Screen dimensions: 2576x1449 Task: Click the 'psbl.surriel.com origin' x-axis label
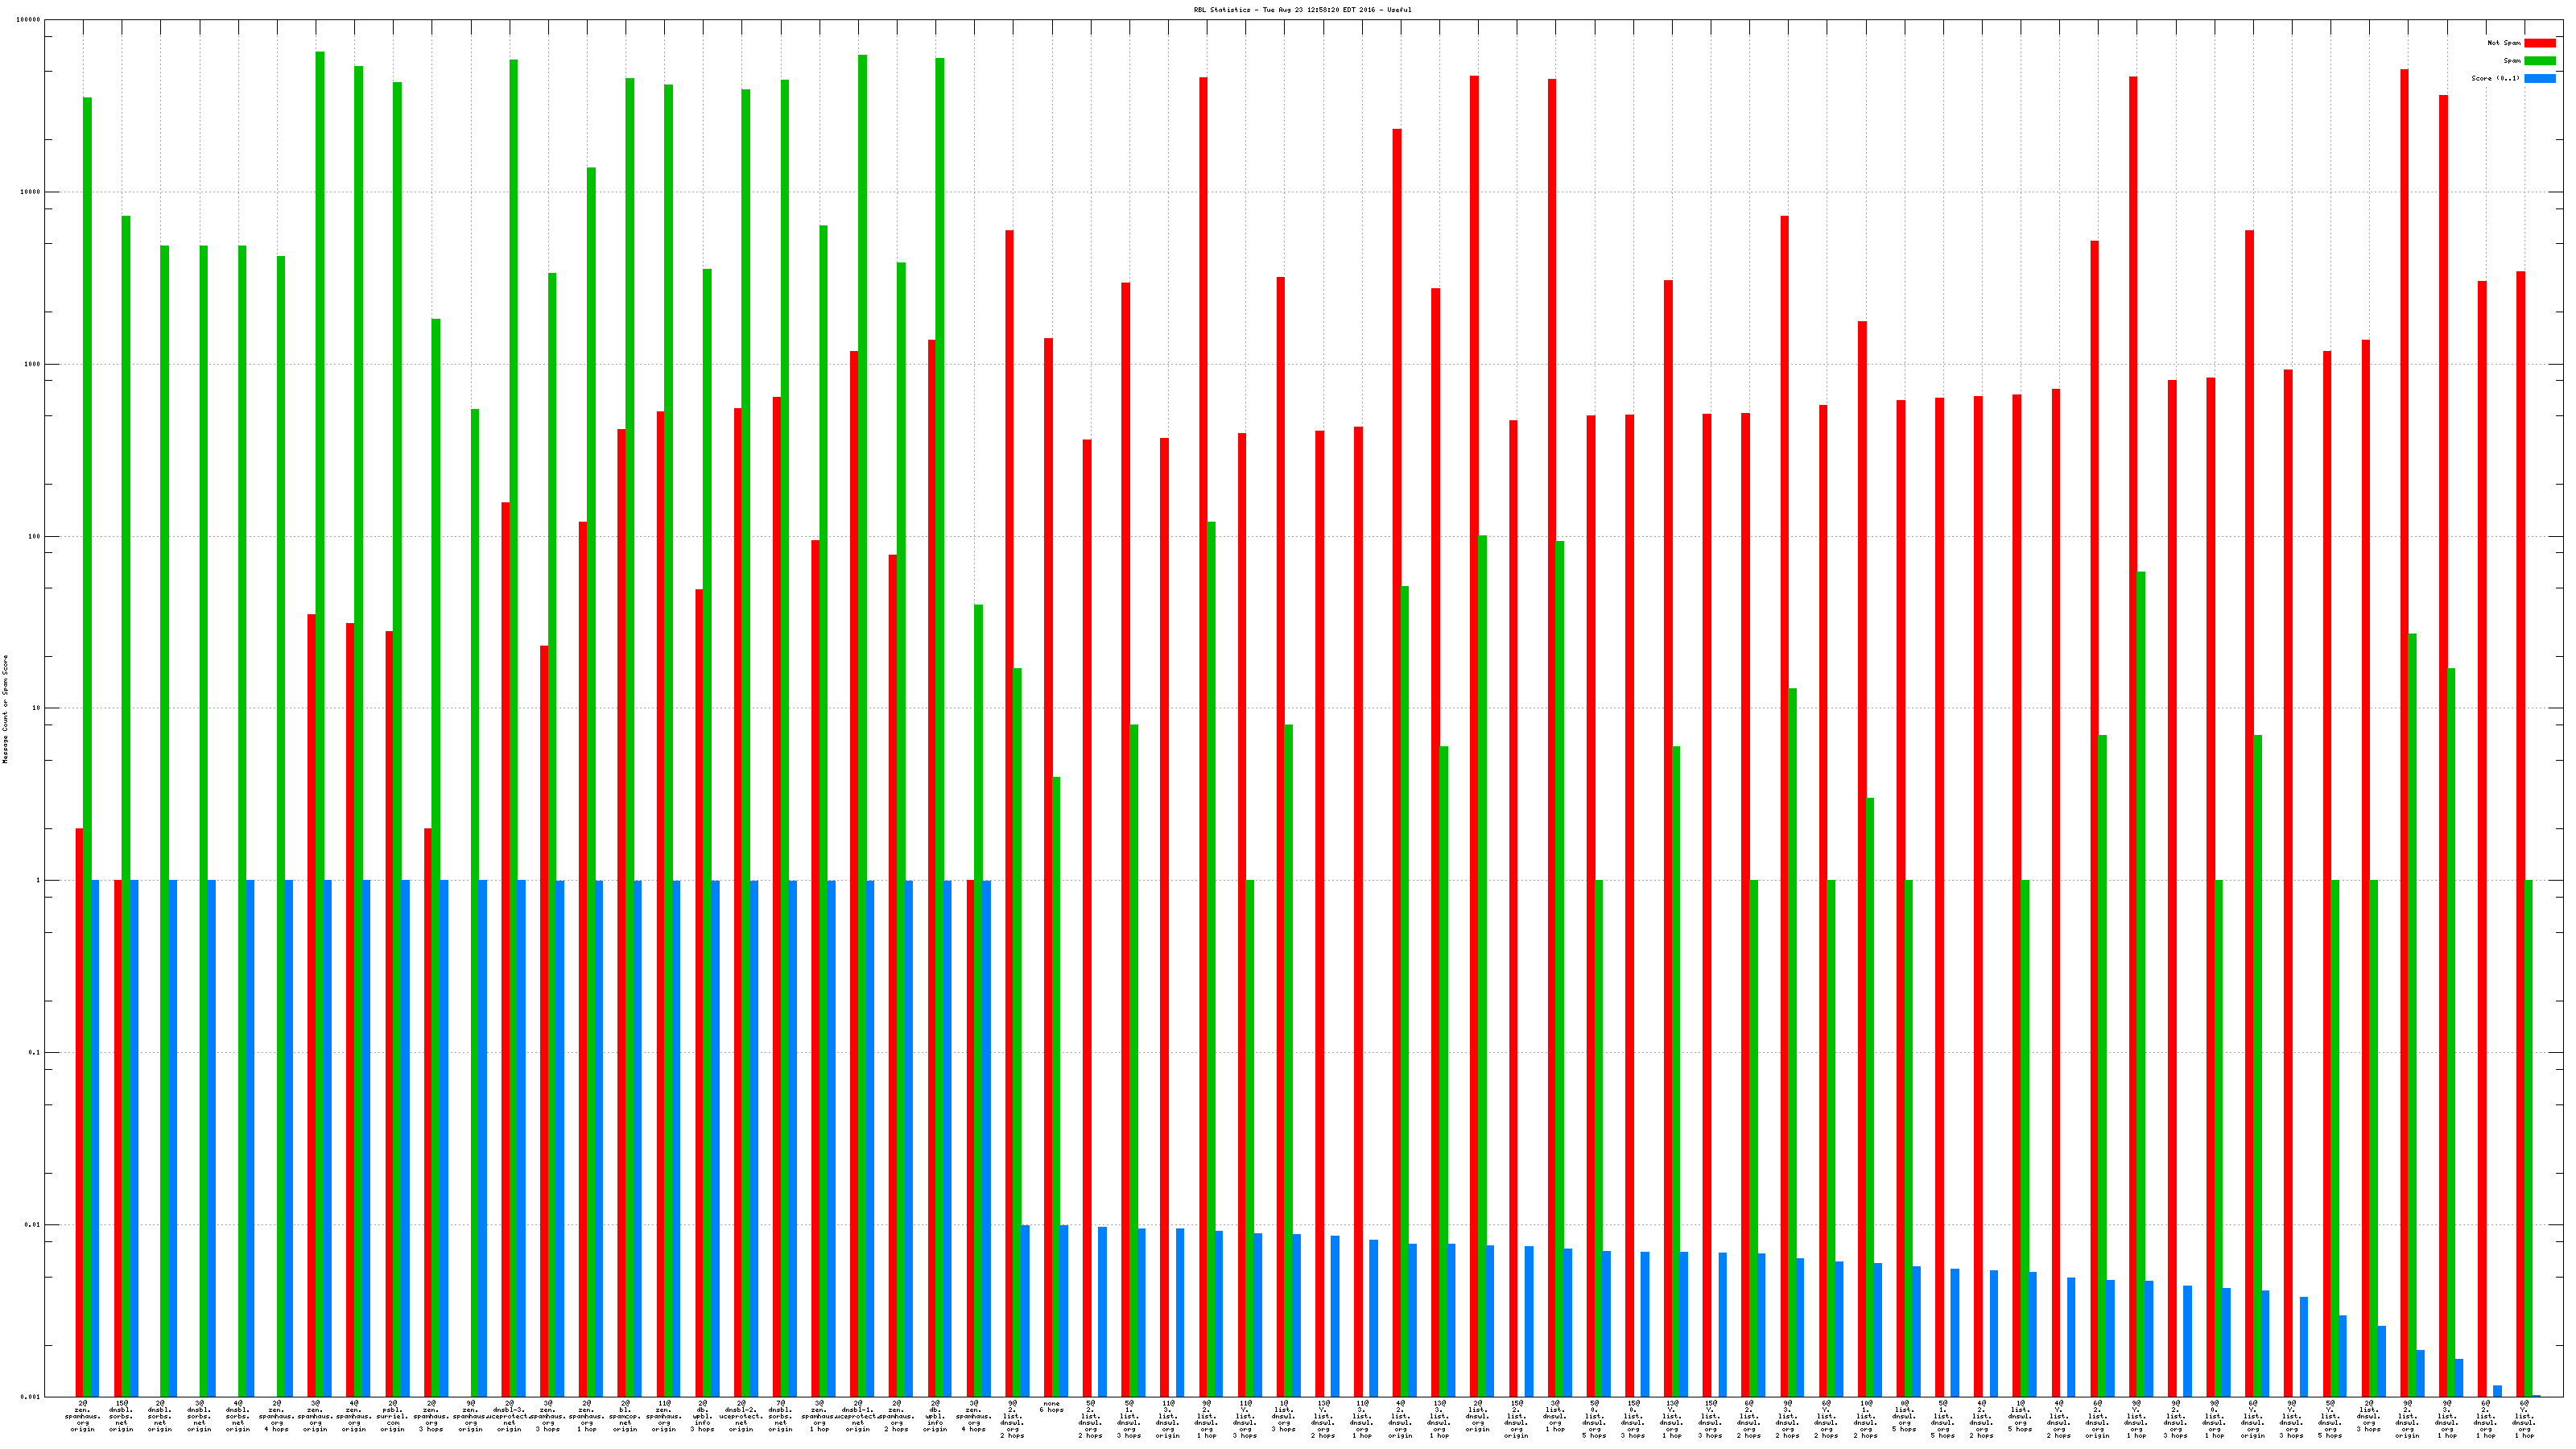pos(392,1417)
